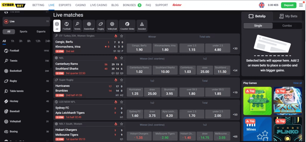This screenshot has height=142, width=306.
Task: Bet over 59.5 total at 1.80
Action: coord(192,92)
